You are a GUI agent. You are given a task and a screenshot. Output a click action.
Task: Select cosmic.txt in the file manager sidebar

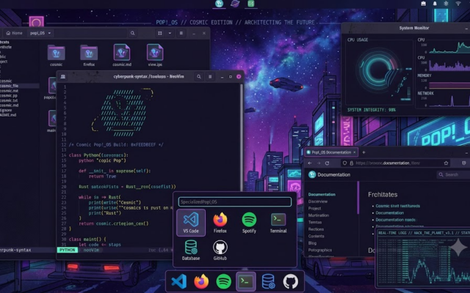[x=9, y=100]
